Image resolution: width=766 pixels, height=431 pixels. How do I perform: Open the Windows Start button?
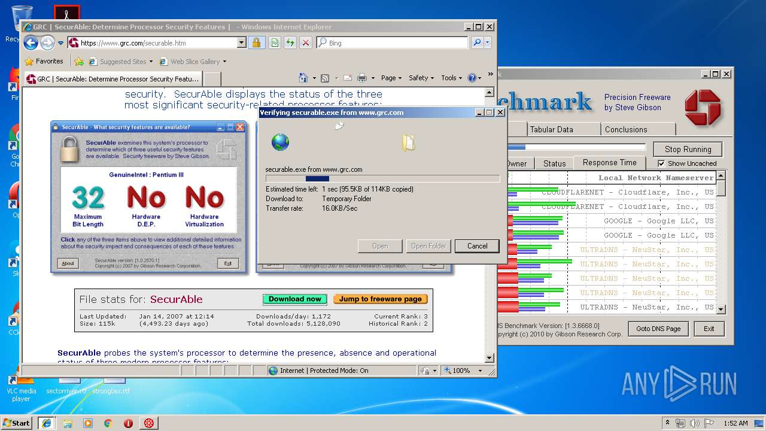coord(17,423)
